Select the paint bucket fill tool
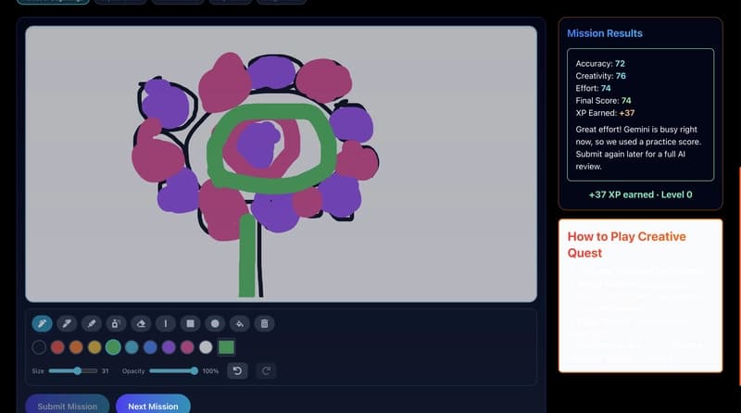This screenshot has height=413, width=741. click(x=240, y=324)
